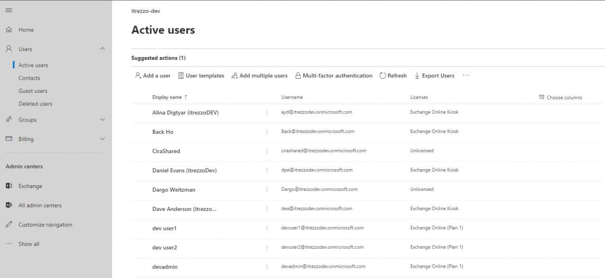Viewport: 605px width, 278px height.
Task: Collapse the Users navigation section
Action: (x=102, y=49)
